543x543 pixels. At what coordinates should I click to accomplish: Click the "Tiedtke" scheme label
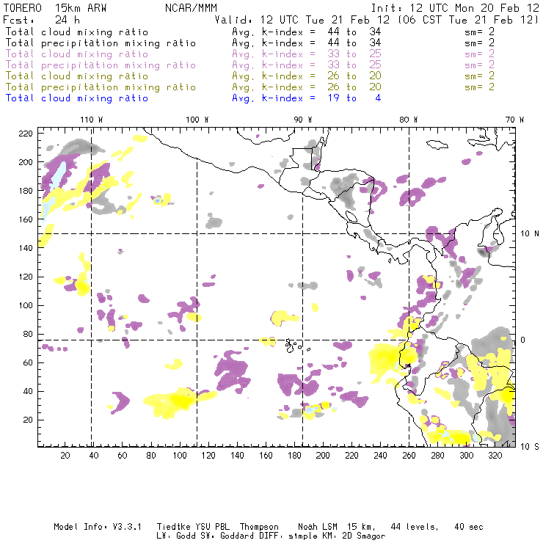click(174, 527)
